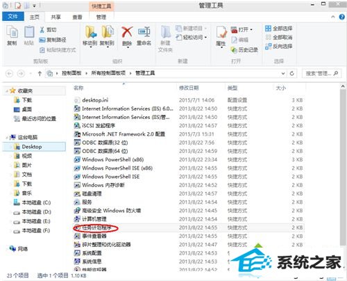The height and width of the screenshot is (281, 347).
Task: Click 控制面板 in the breadcrumb path
Action: pos(71,73)
